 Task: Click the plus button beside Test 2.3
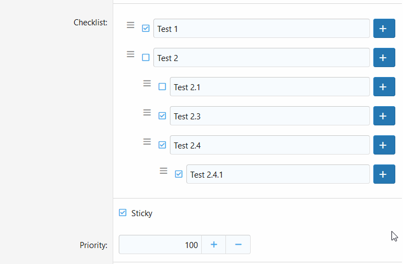(x=384, y=116)
